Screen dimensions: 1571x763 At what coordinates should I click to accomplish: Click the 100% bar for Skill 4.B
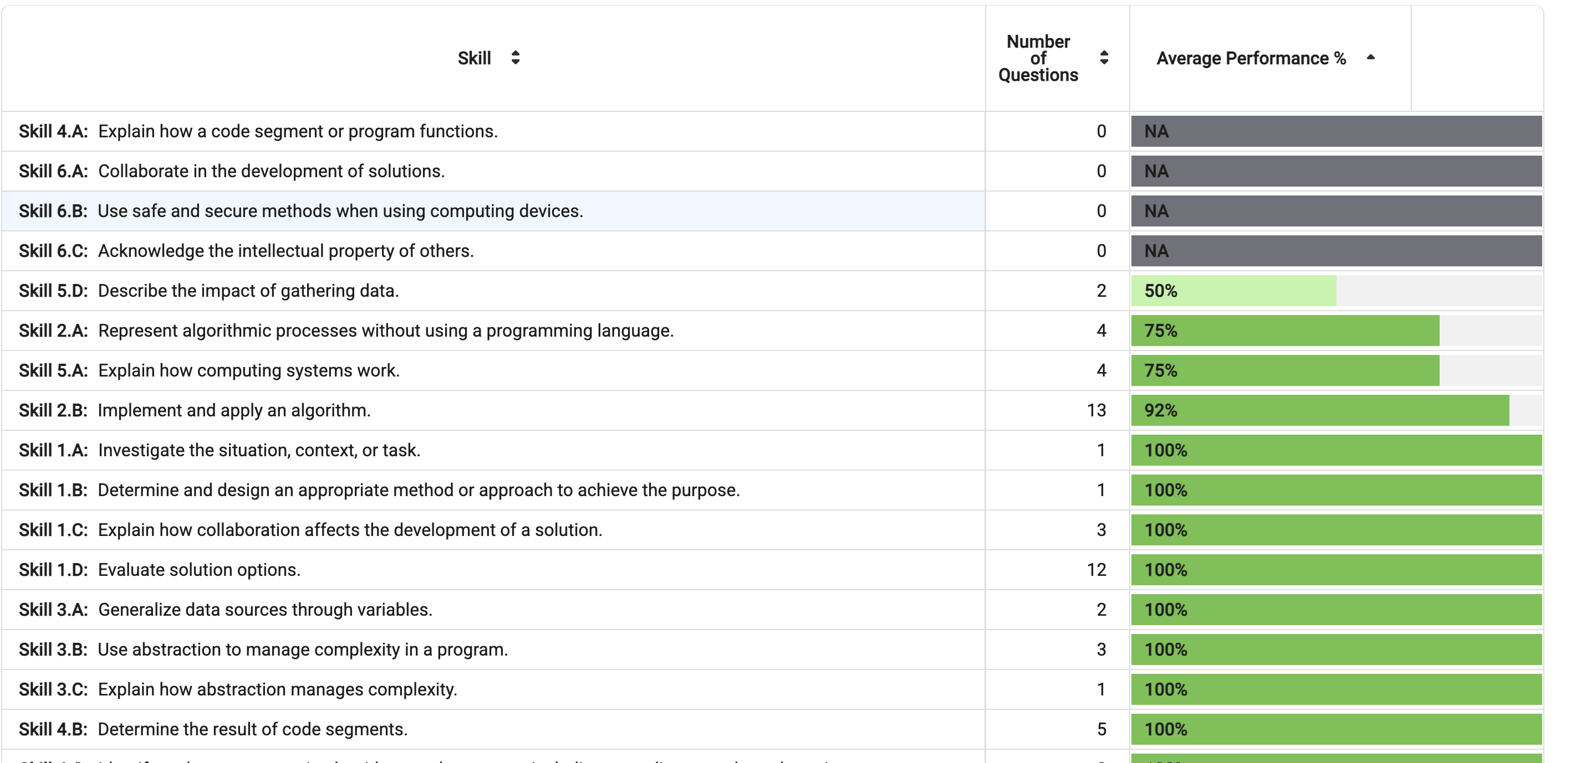[1336, 730]
